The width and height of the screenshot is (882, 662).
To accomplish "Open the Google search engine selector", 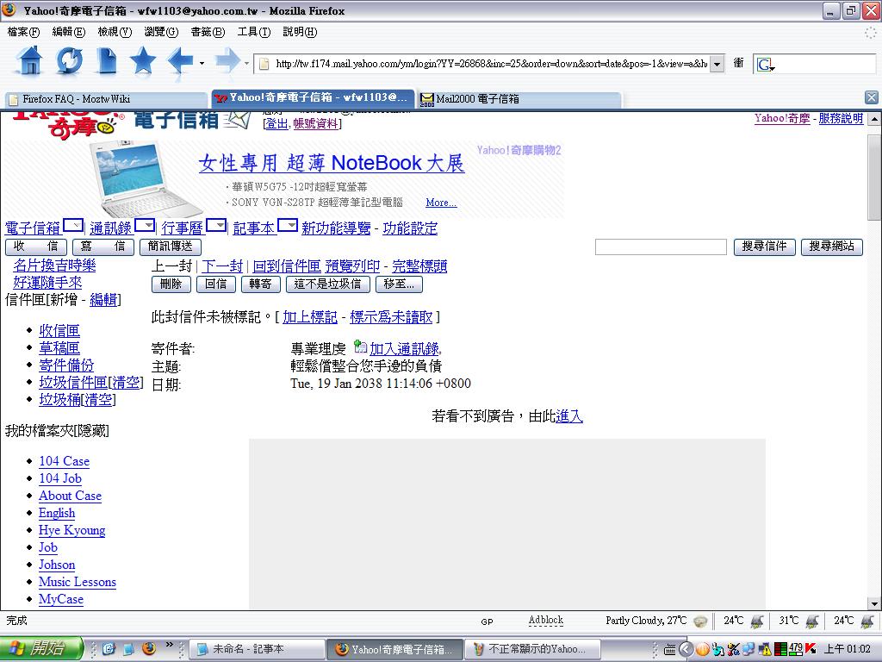I will [766, 64].
